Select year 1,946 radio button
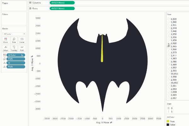Image resolution: width=189 pixels, height=126 pixels. click(x=169, y=31)
